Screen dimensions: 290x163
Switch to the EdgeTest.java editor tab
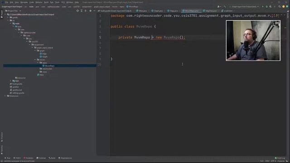point(210,11)
